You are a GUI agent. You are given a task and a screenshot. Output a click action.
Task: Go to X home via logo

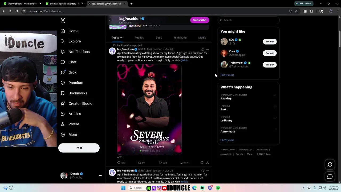coord(63,21)
